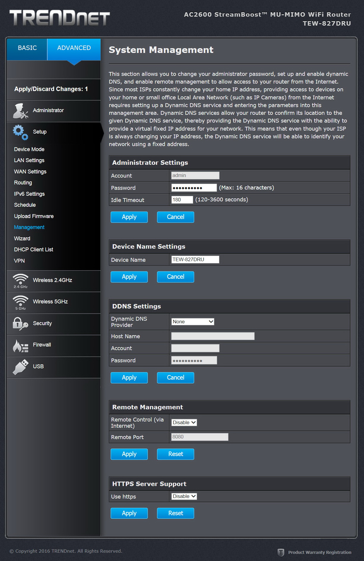This screenshot has height=561, width=364.
Task: Open the Administrator menu section
Action: coord(54,111)
